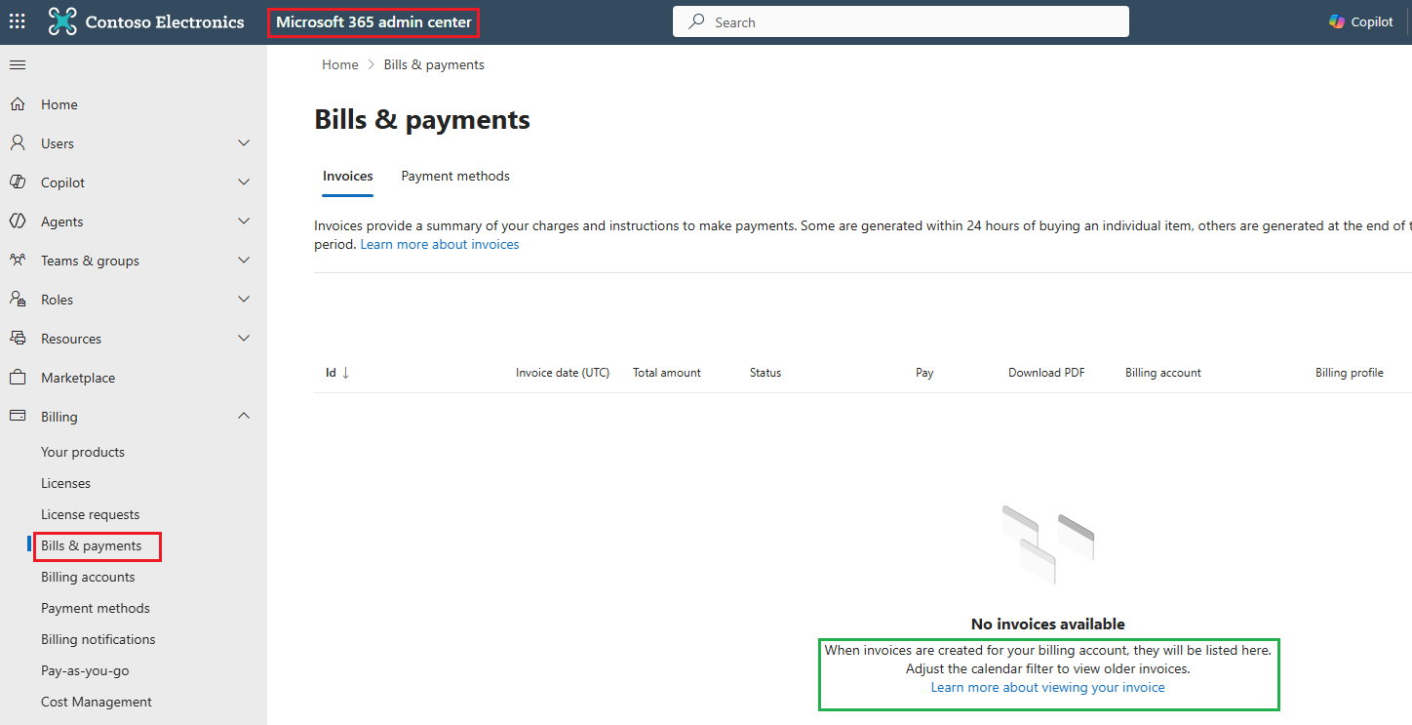Open Your products under Billing
This screenshot has height=725, width=1412.
[83, 452]
